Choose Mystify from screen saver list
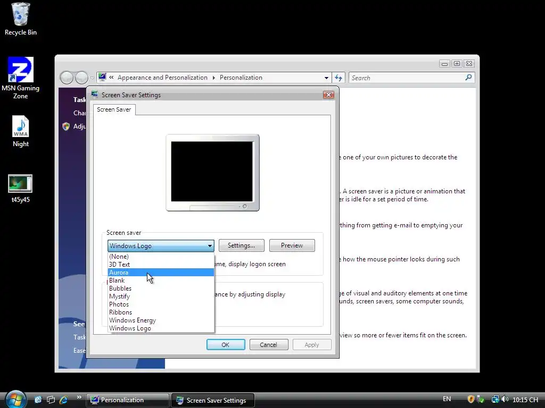 click(x=161, y=296)
